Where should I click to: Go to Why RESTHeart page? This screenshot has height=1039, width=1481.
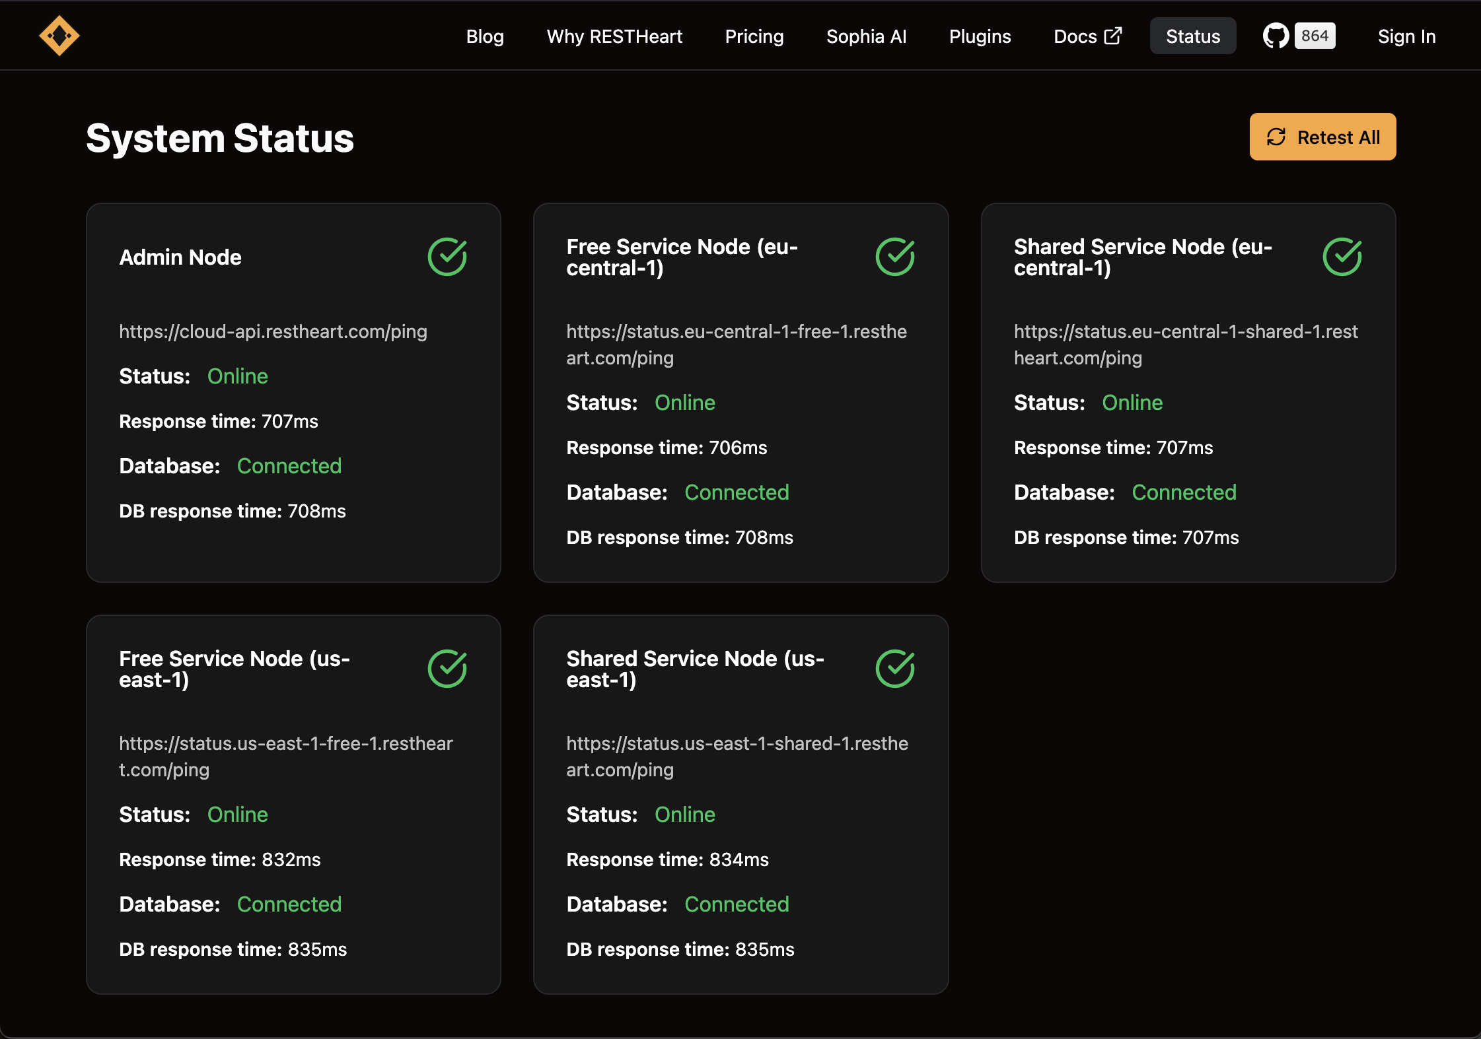point(614,36)
